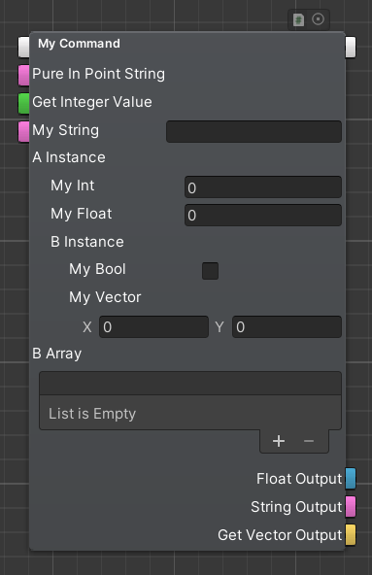Click the yellow Get Vector Output port
The height and width of the screenshot is (575, 372).
coord(351,534)
